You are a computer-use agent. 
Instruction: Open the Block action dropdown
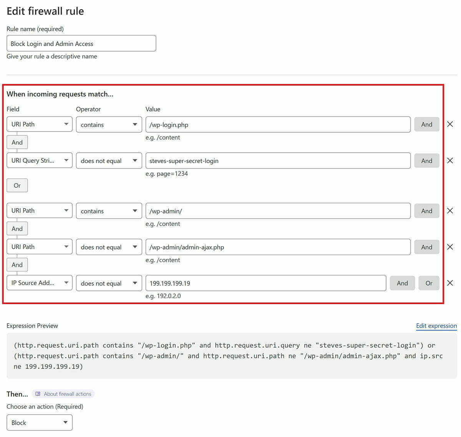(x=40, y=422)
